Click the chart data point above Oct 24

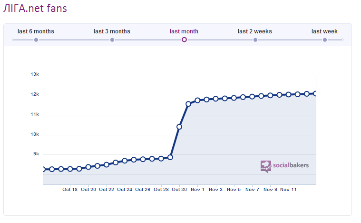tap(125, 161)
